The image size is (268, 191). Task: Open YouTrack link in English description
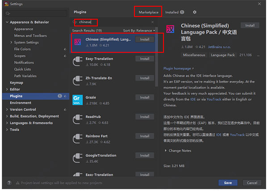point(214,99)
